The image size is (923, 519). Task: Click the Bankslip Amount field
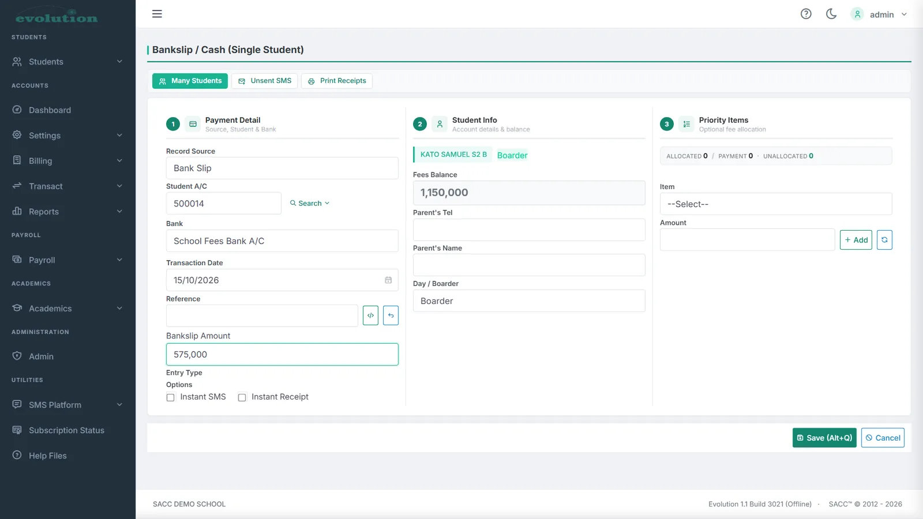click(282, 355)
